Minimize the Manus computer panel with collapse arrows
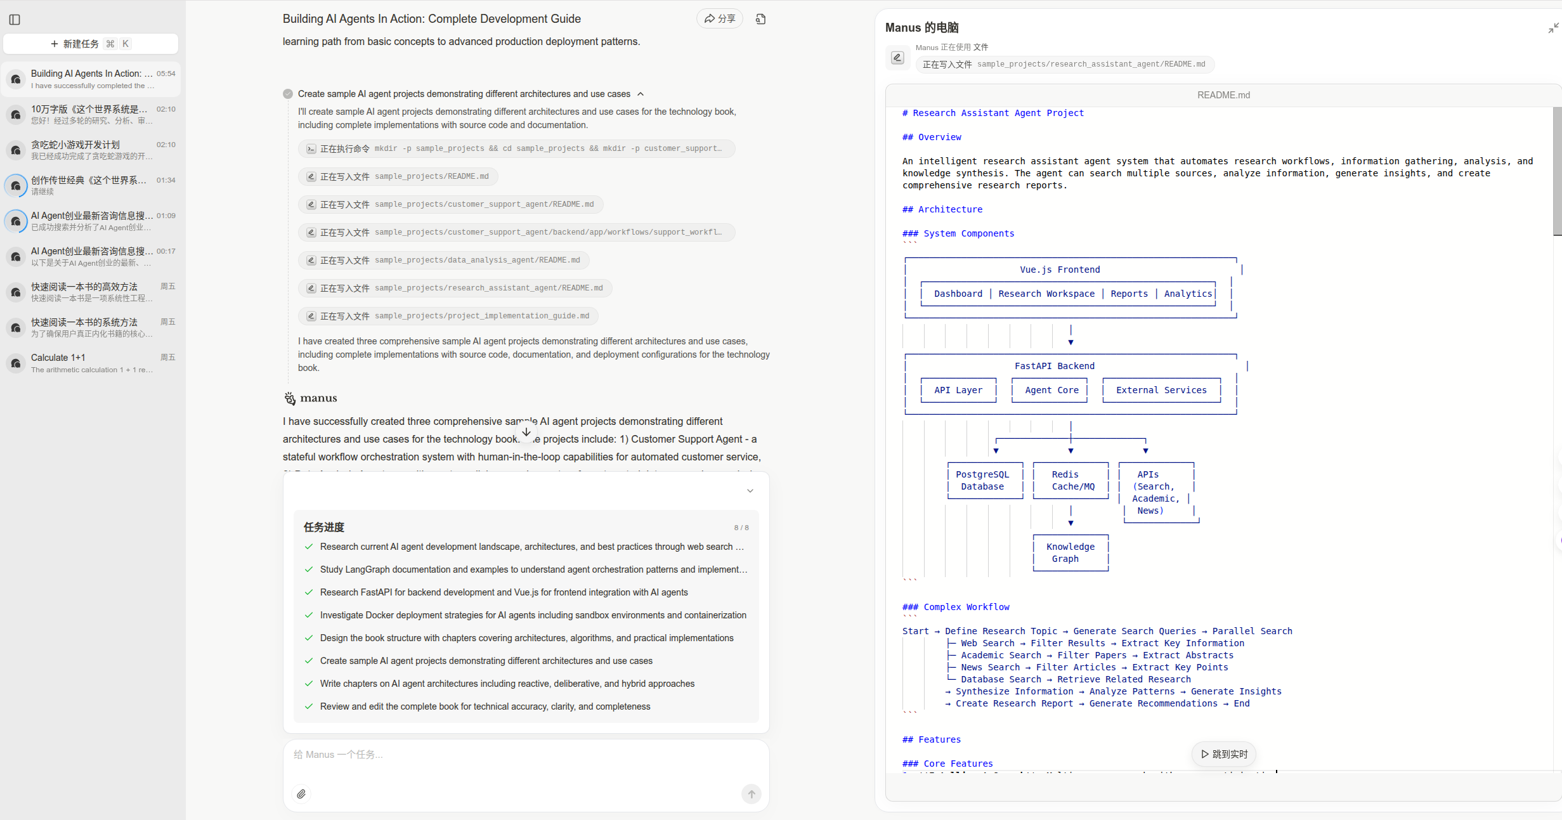 coord(1553,28)
